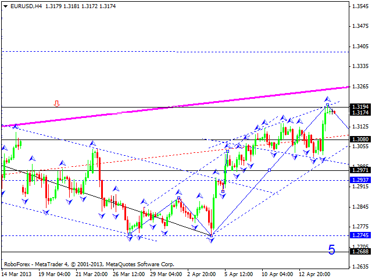
Task: Click the 2 Apr 20:00 time label
Action: (x=201, y=273)
